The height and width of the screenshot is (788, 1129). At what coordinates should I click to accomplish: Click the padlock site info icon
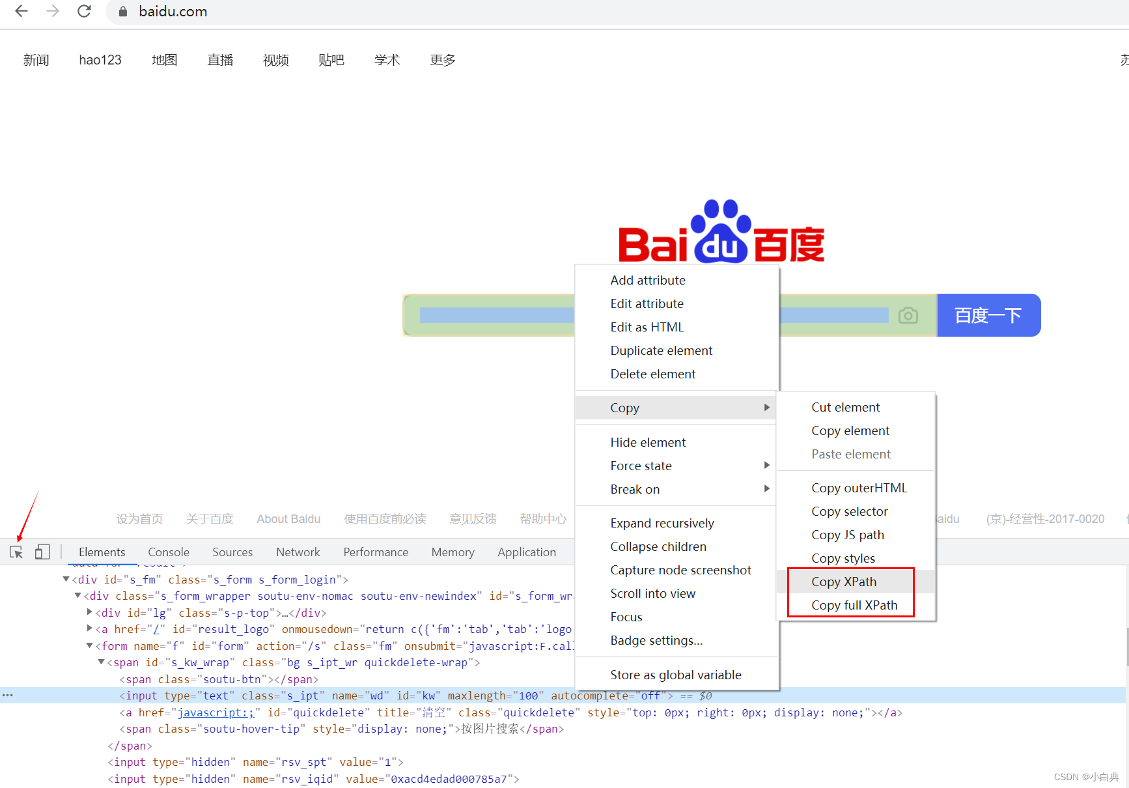click(123, 11)
